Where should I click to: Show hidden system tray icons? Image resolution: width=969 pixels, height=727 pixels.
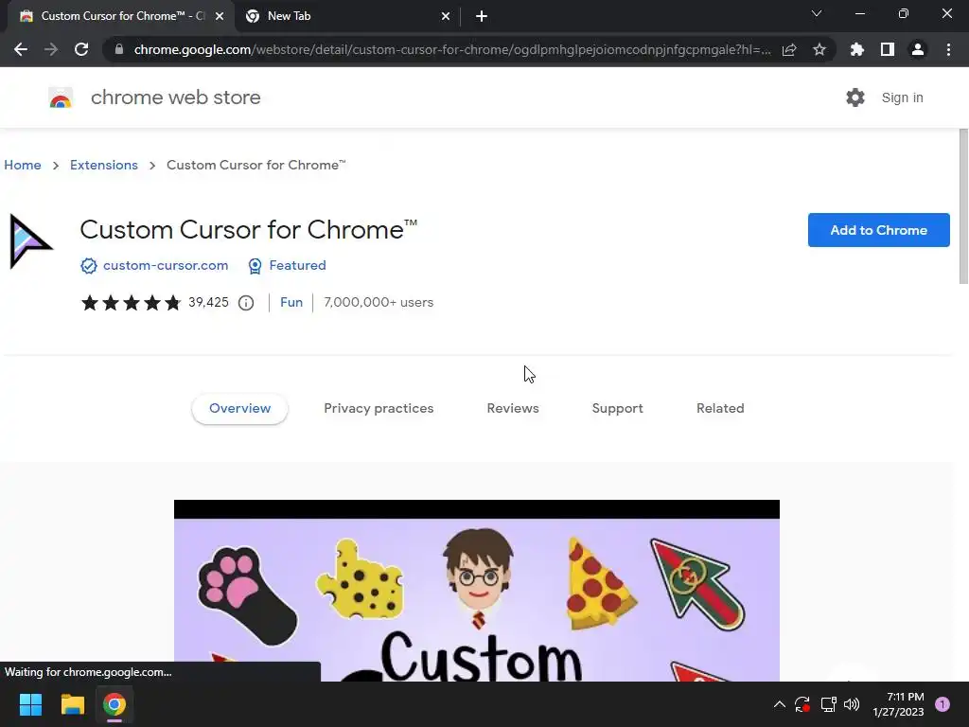click(x=780, y=704)
